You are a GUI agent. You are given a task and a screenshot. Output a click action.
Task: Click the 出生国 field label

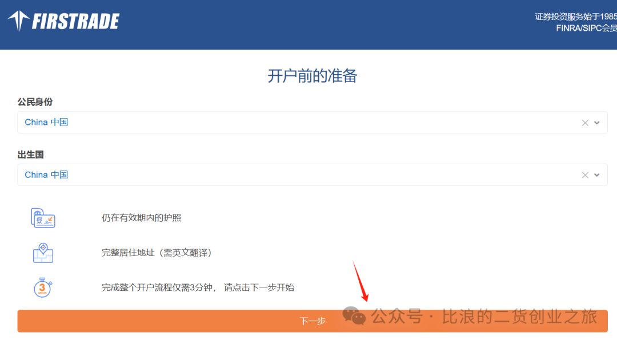pyautogui.click(x=30, y=155)
